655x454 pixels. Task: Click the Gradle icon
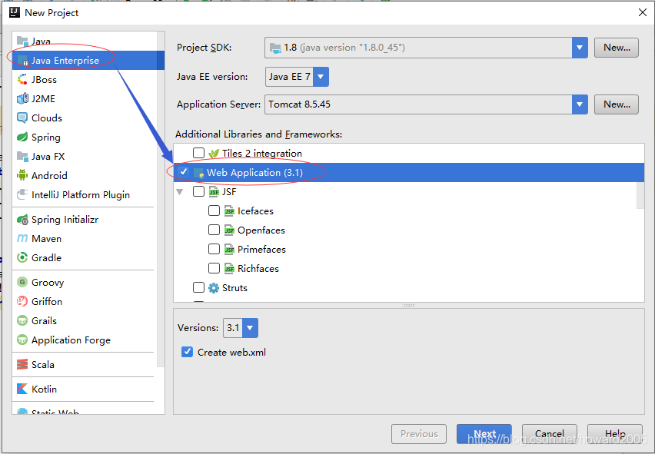[x=22, y=257]
